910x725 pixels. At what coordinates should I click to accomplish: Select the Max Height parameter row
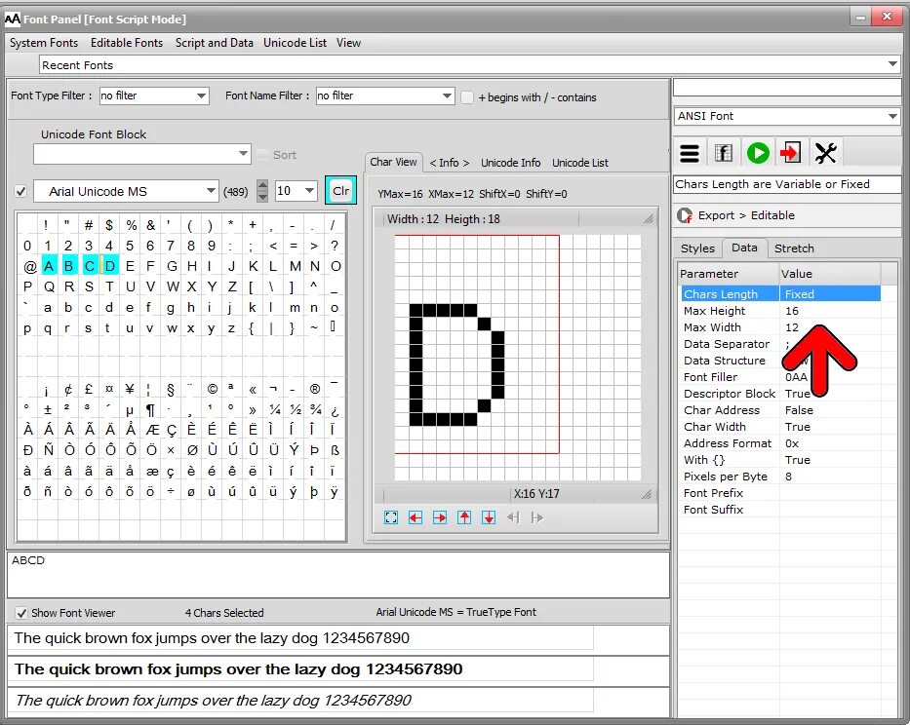(x=780, y=311)
